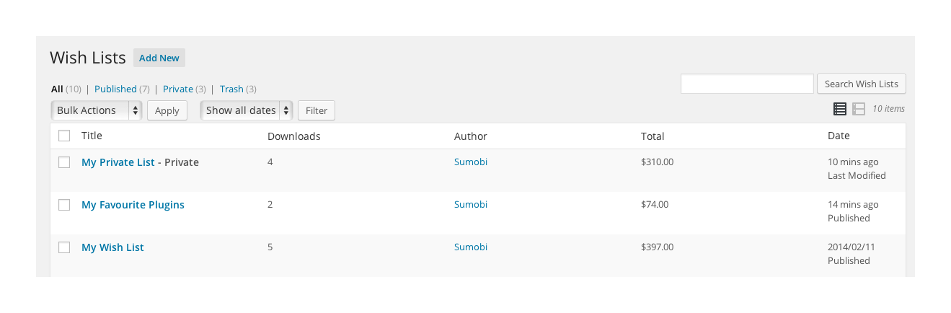
Task: Tick the My Wish List checkbox
Action: click(64, 247)
